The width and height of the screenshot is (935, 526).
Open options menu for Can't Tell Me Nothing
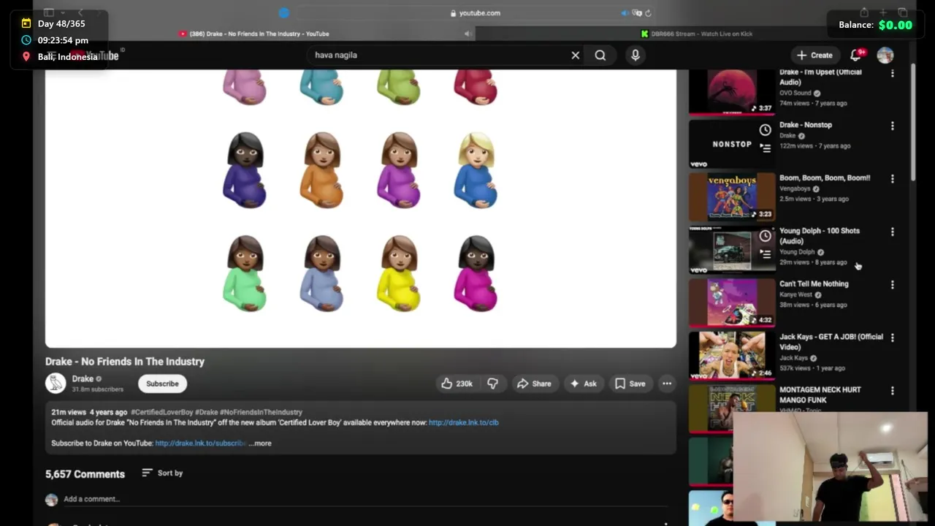coord(892,285)
